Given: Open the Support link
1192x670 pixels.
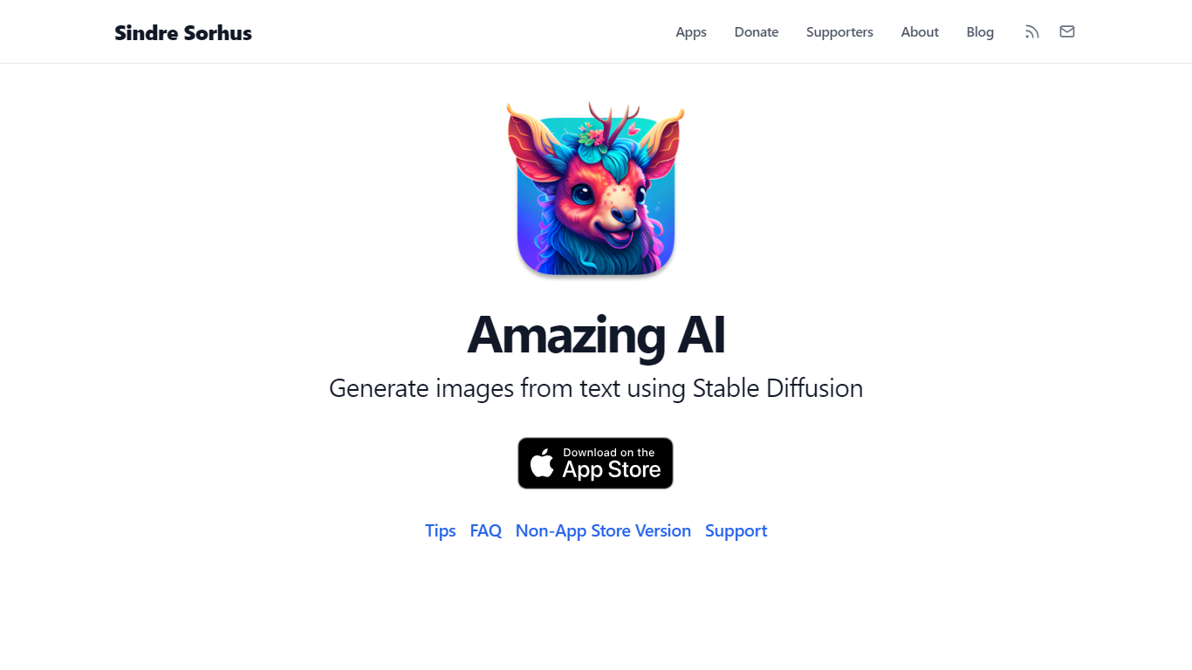Looking at the screenshot, I should pos(736,530).
